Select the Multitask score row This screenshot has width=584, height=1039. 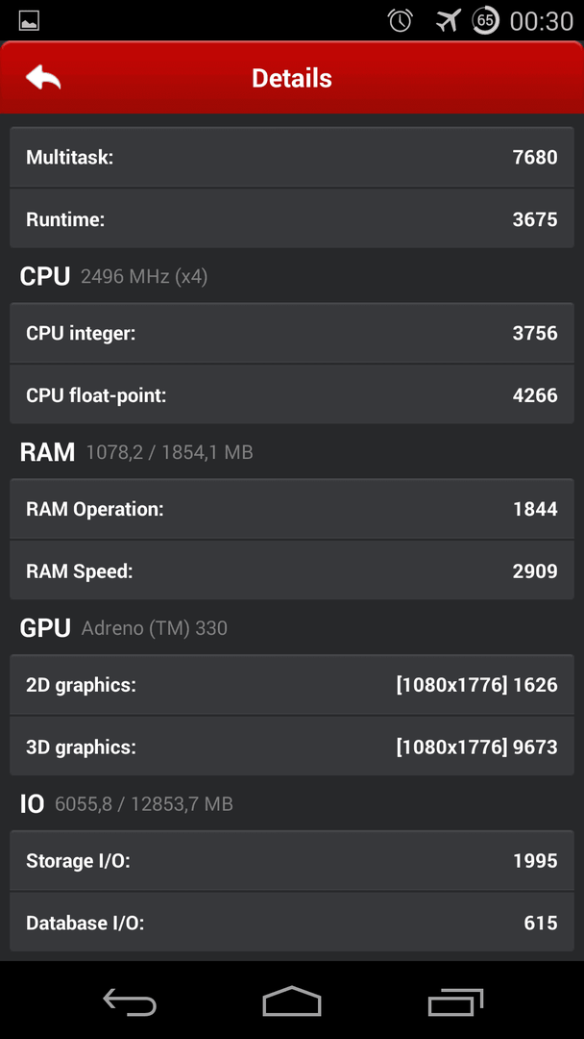coord(292,157)
